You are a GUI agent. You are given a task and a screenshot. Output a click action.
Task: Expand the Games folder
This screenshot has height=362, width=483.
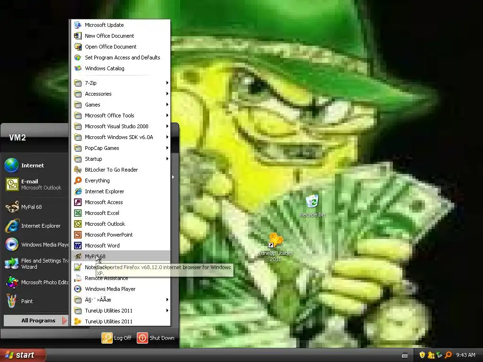point(121,105)
